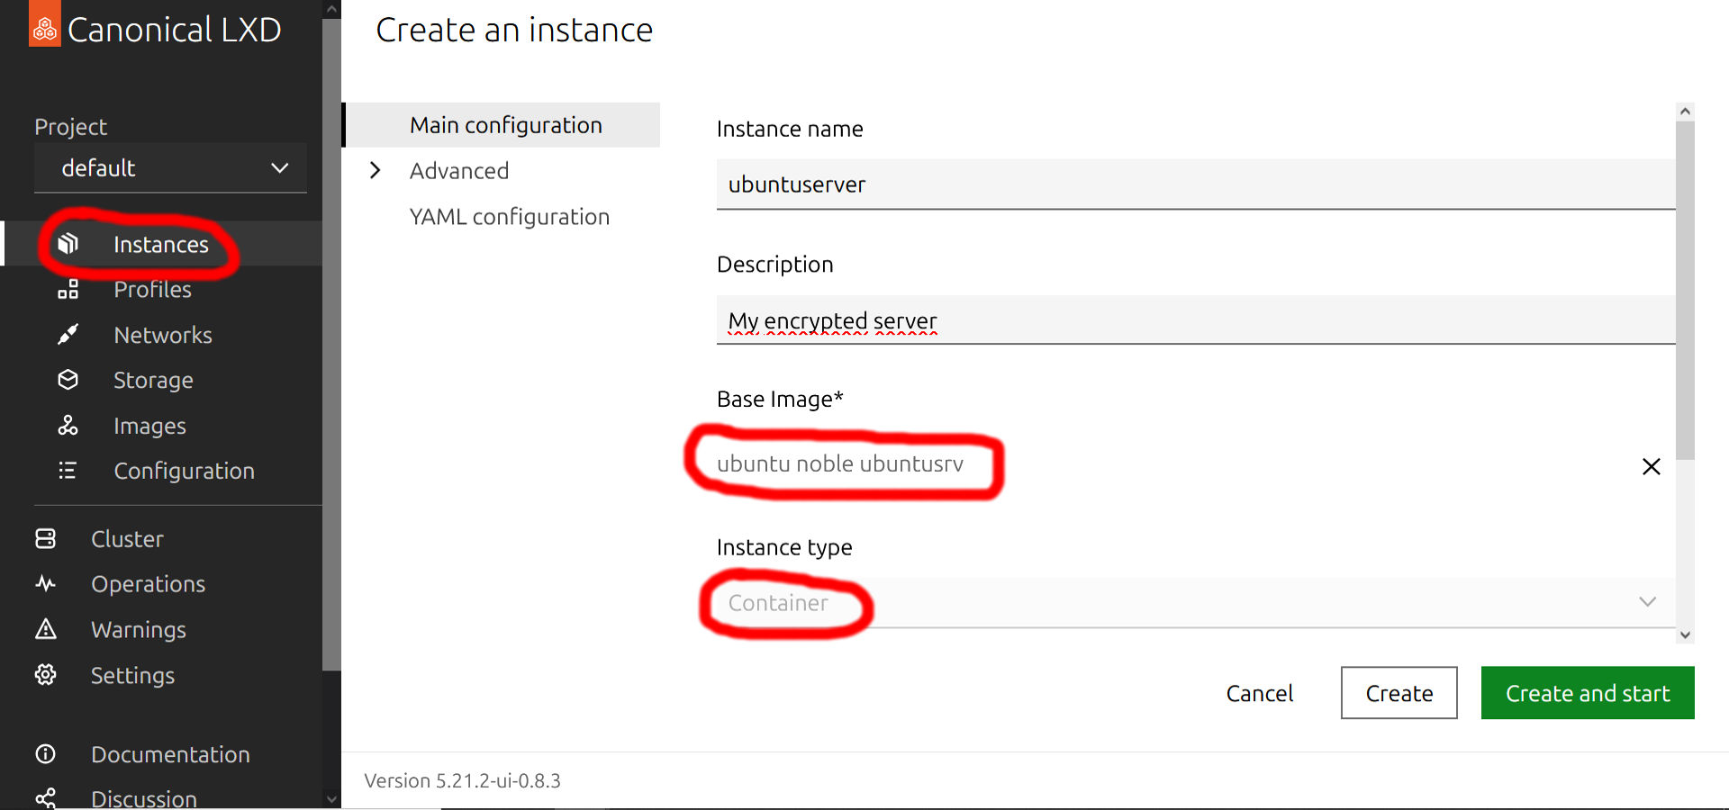Click the Create button

click(1399, 693)
